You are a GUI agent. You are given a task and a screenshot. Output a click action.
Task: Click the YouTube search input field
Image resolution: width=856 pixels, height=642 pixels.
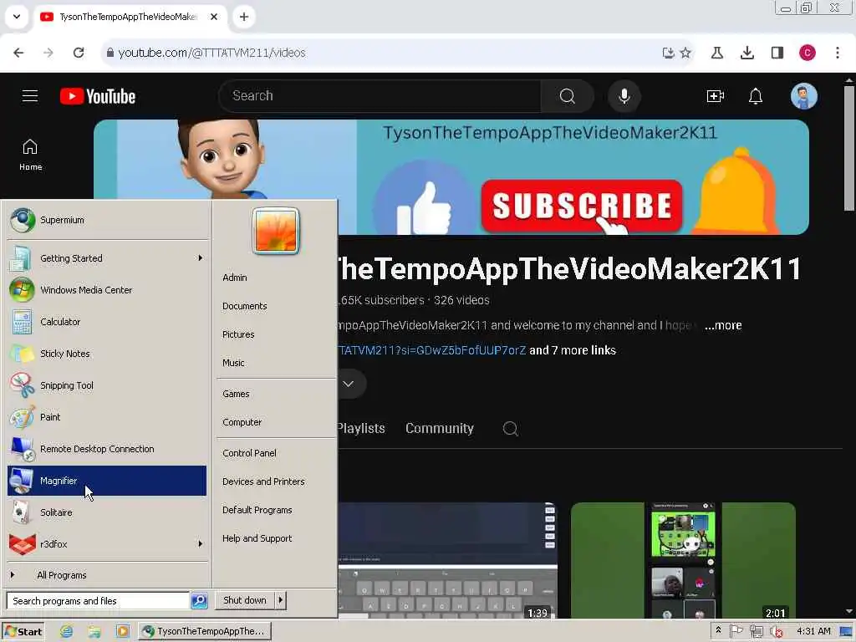pos(382,96)
